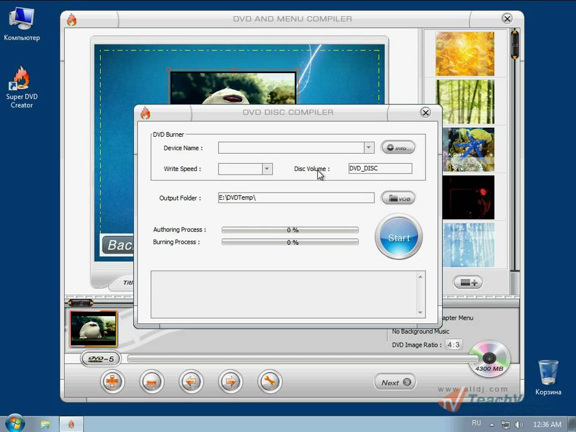Toggle the DVD-5 disc type button
Screen dimensions: 576x432
point(101,359)
